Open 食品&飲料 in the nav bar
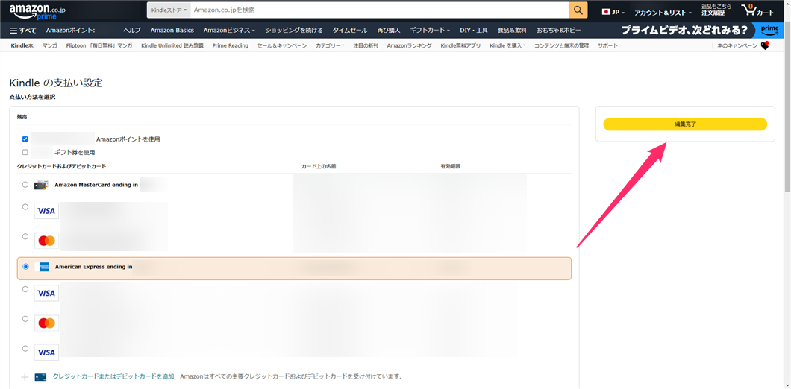This screenshot has height=389, width=791. point(512,31)
